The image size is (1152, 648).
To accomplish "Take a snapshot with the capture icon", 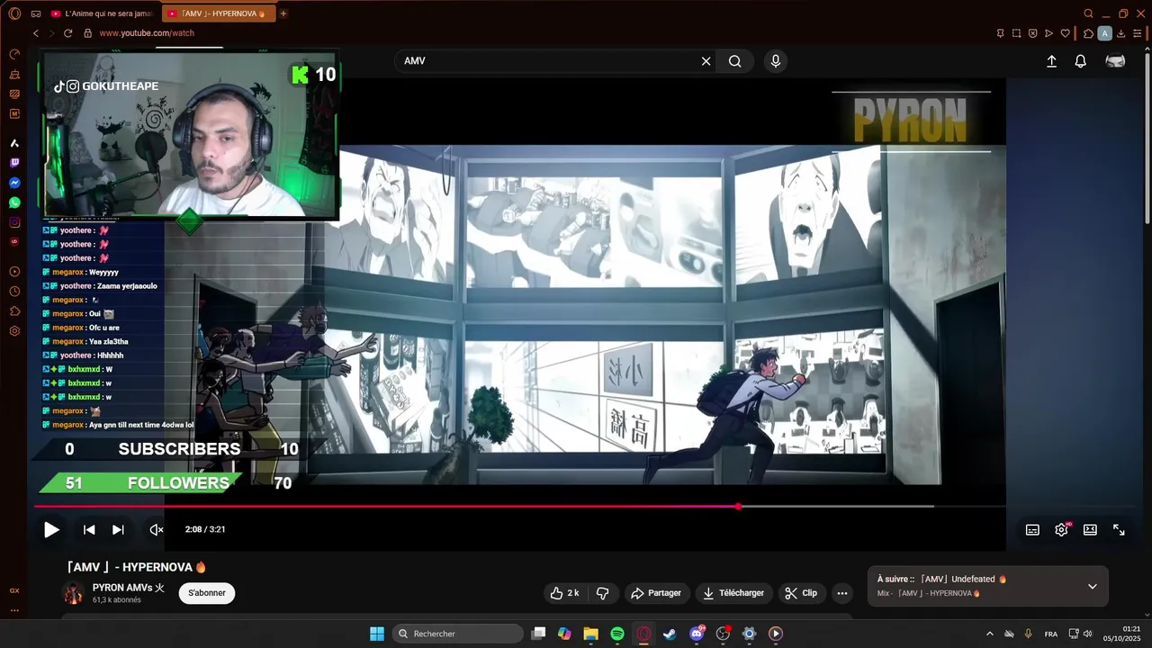I will tap(1016, 33).
